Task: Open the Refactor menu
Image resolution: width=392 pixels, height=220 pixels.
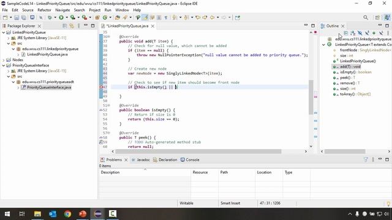Action: point(44,10)
